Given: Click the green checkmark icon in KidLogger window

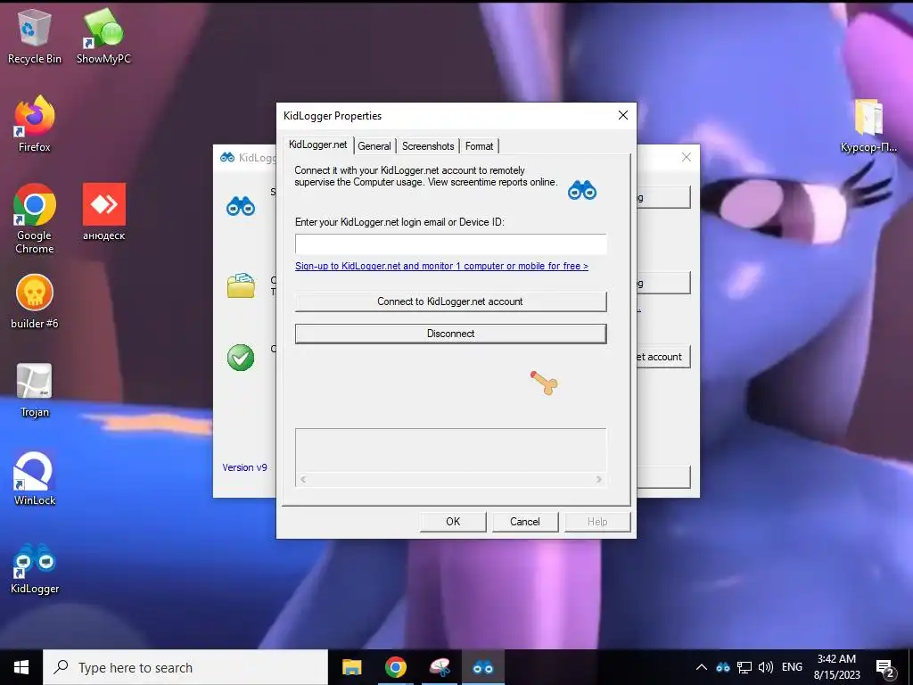Looking at the screenshot, I should [x=241, y=357].
